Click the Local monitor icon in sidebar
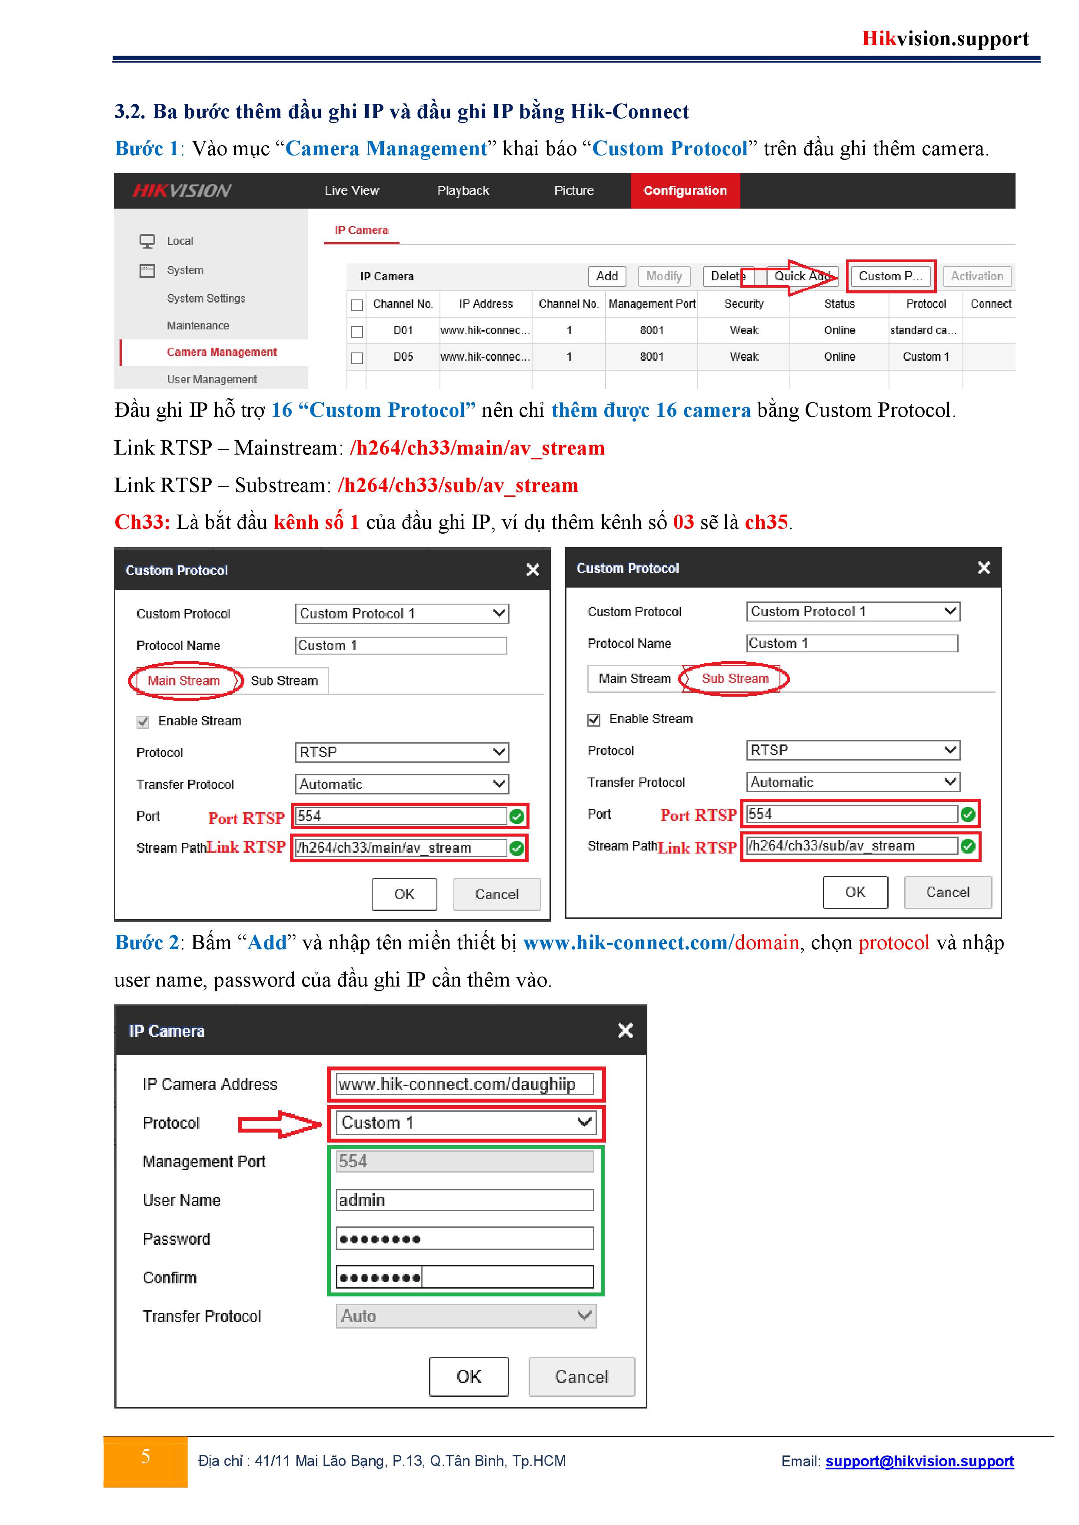 [x=147, y=241]
